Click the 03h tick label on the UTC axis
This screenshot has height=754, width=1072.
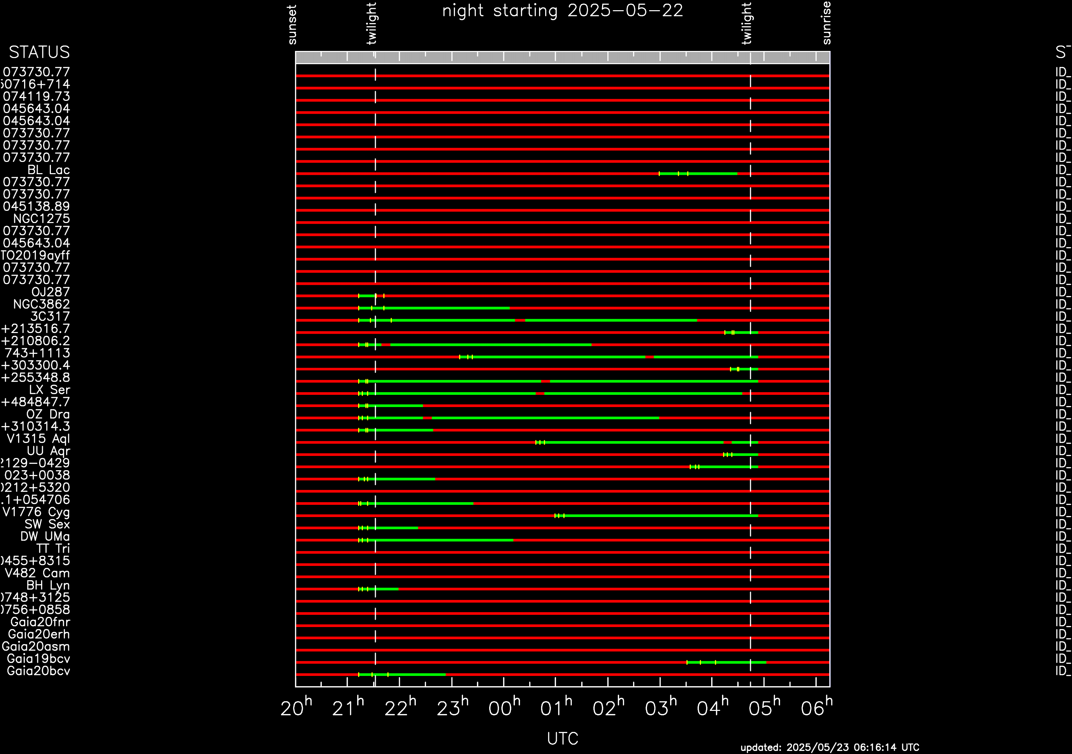tap(661, 706)
